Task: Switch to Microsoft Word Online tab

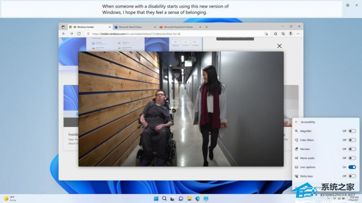Action: pos(132,27)
